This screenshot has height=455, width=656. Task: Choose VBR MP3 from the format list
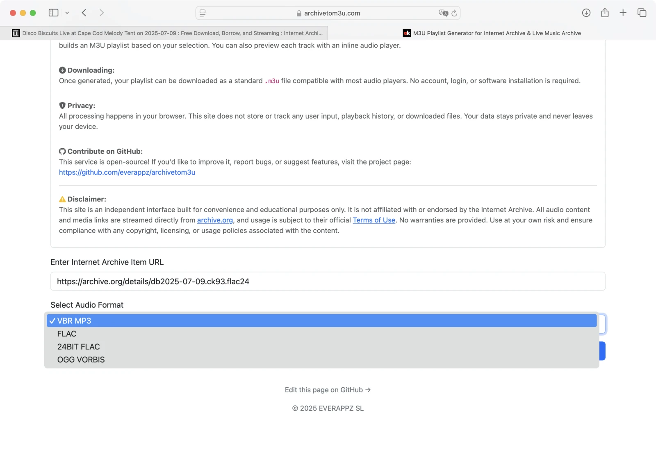pyautogui.click(x=74, y=321)
